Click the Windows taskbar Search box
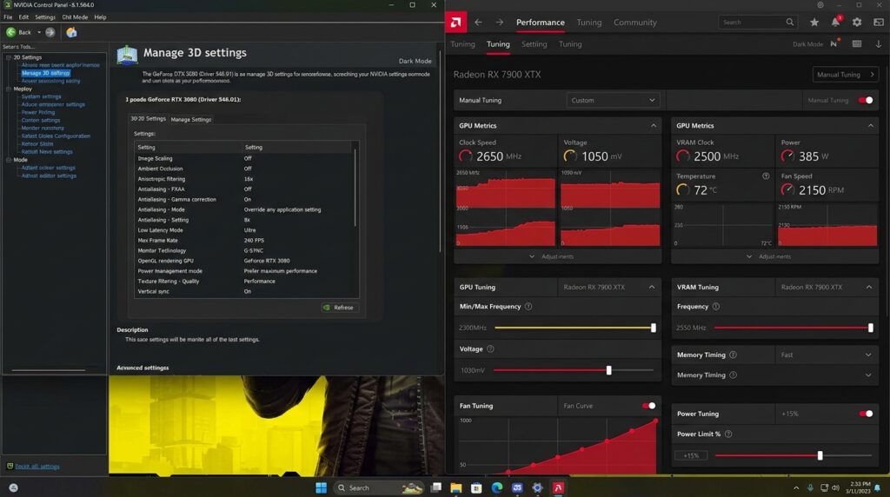Image resolution: width=890 pixels, height=497 pixels. point(379,487)
